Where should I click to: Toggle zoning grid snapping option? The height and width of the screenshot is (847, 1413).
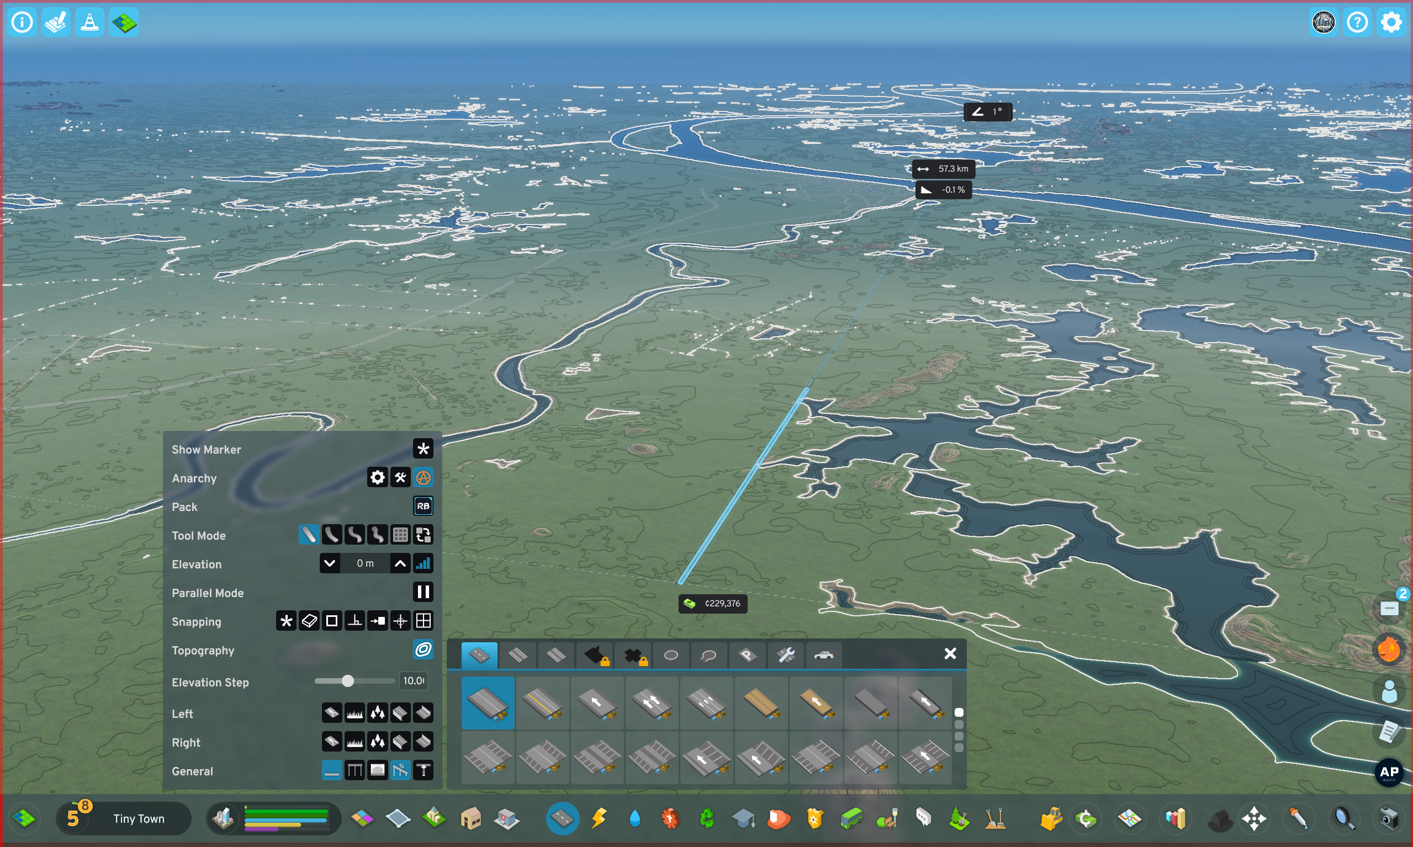click(x=422, y=620)
